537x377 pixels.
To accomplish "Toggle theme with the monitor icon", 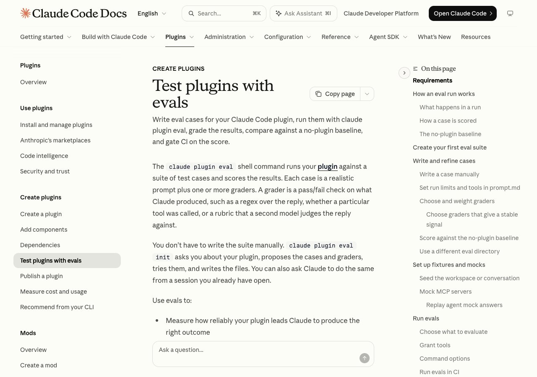I will (x=510, y=13).
